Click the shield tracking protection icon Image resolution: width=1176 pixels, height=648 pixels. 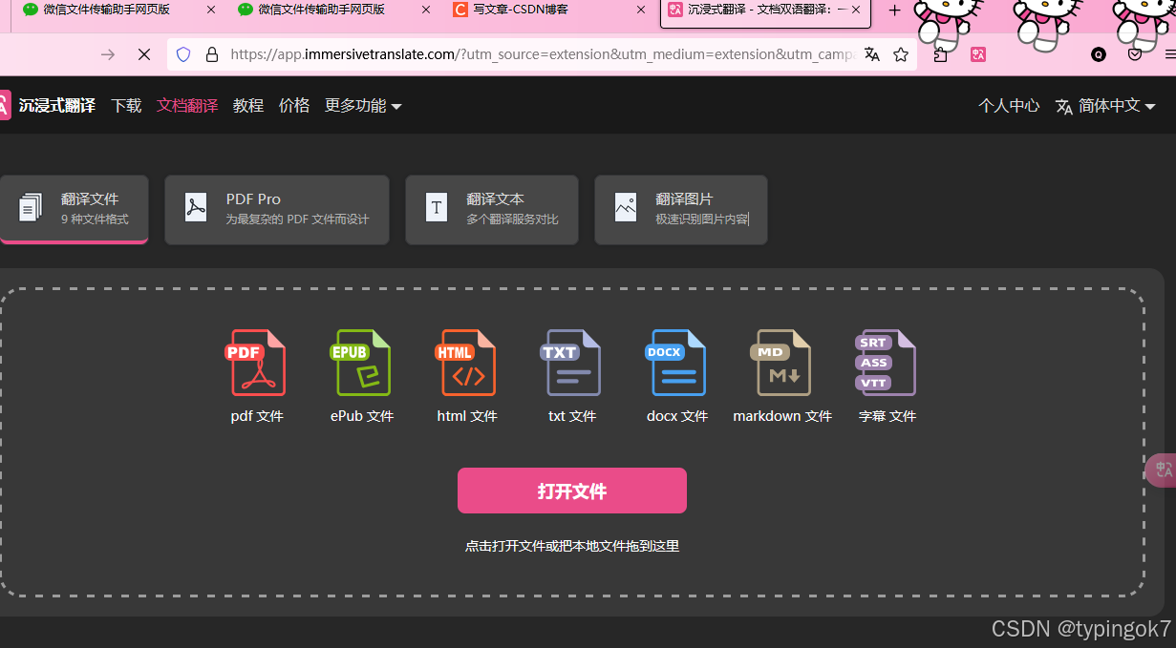click(x=183, y=54)
